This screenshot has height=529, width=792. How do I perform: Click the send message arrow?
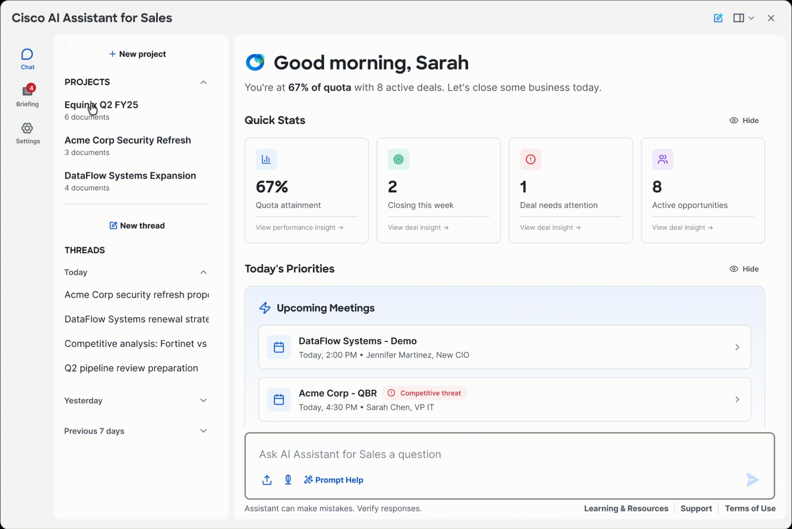tap(753, 480)
